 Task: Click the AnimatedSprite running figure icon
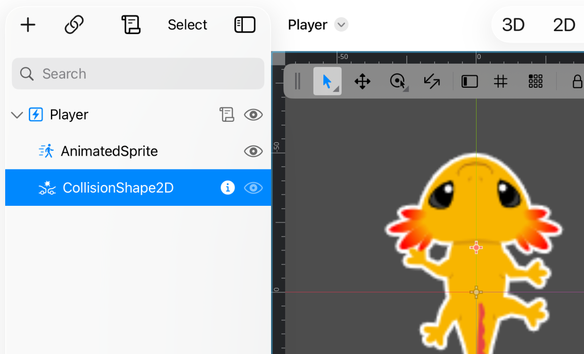tap(46, 151)
